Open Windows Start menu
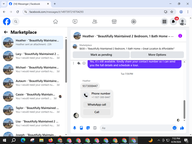 4,141
